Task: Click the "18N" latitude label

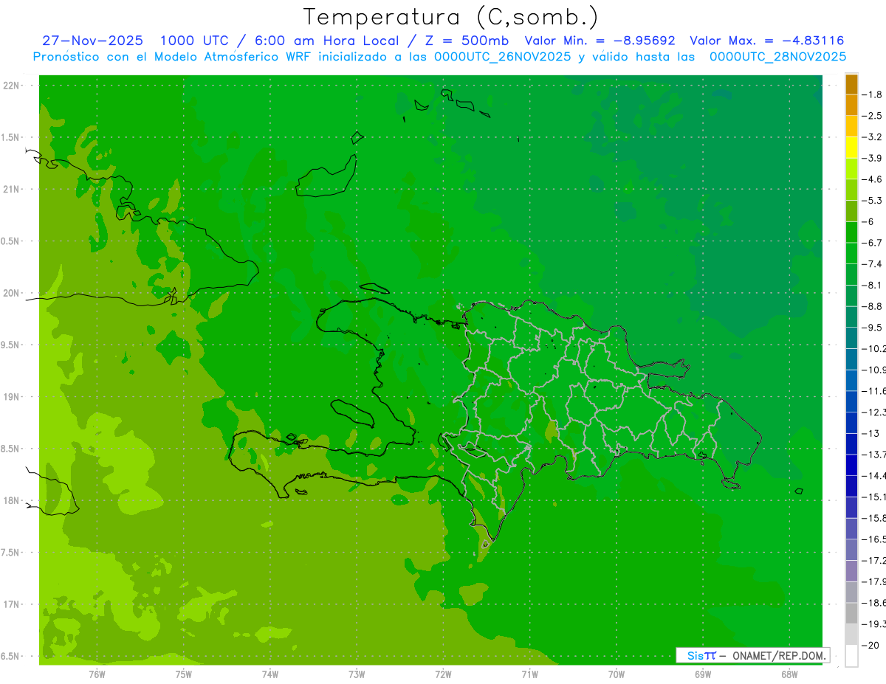Action: pos(11,500)
